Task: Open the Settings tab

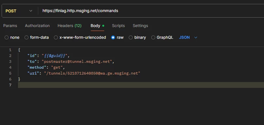Action: pyautogui.click(x=140, y=26)
